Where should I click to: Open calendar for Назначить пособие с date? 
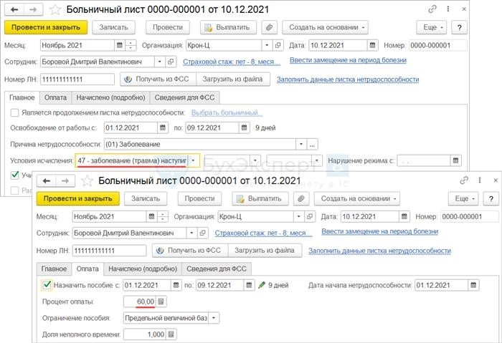click(x=176, y=285)
